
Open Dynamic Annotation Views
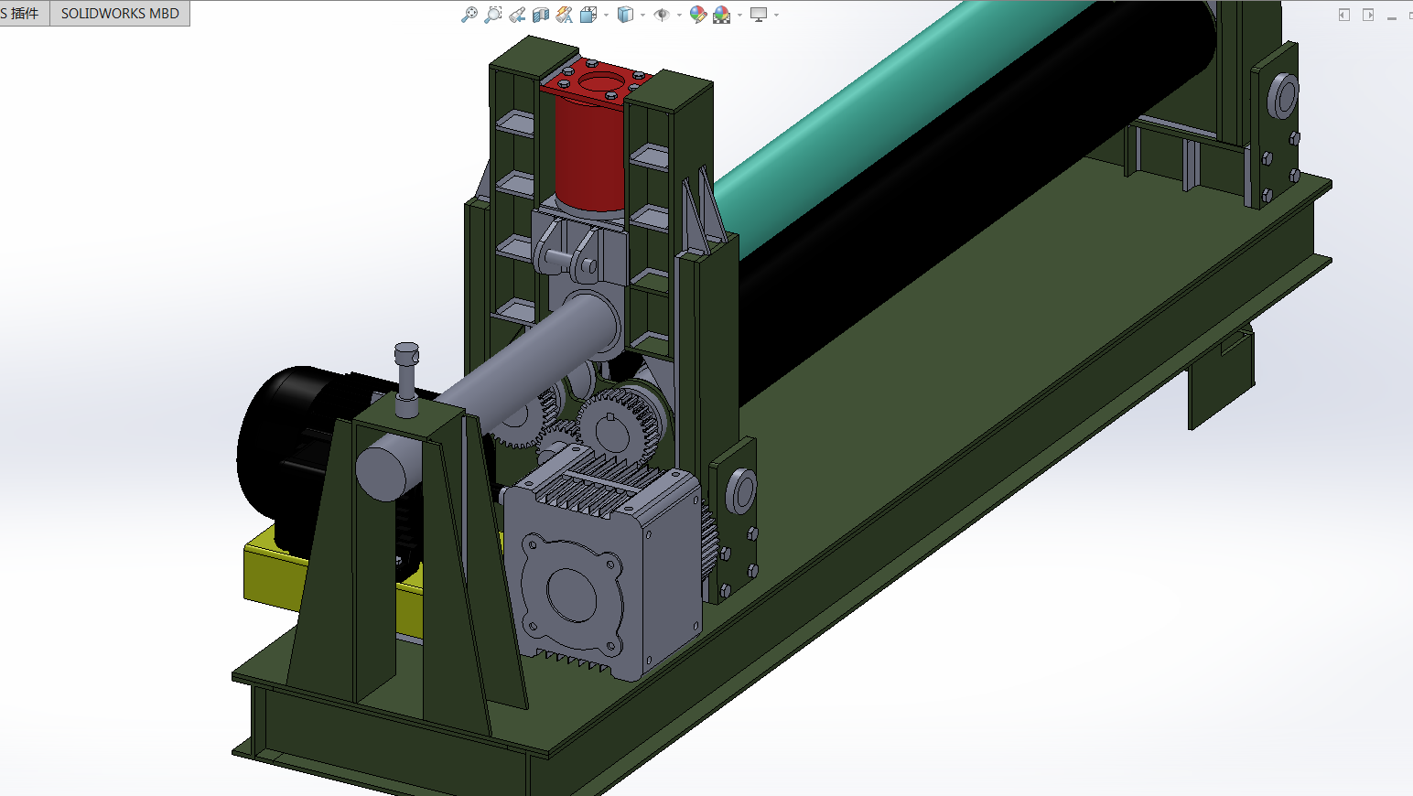coord(565,15)
